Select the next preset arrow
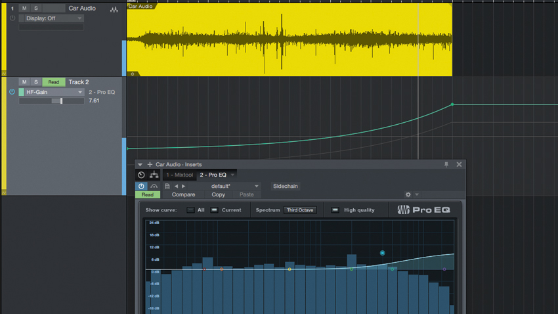This screenshot has height=314, width=558. click(x=184, y=186)
